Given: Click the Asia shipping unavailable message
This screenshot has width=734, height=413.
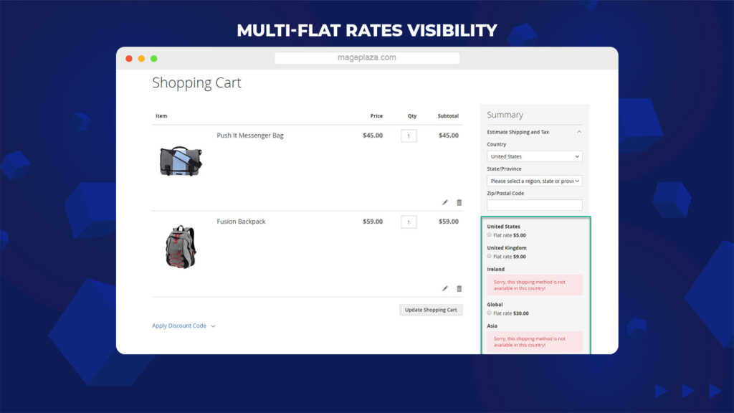Looking at the screenshot, I should (535, 342).
